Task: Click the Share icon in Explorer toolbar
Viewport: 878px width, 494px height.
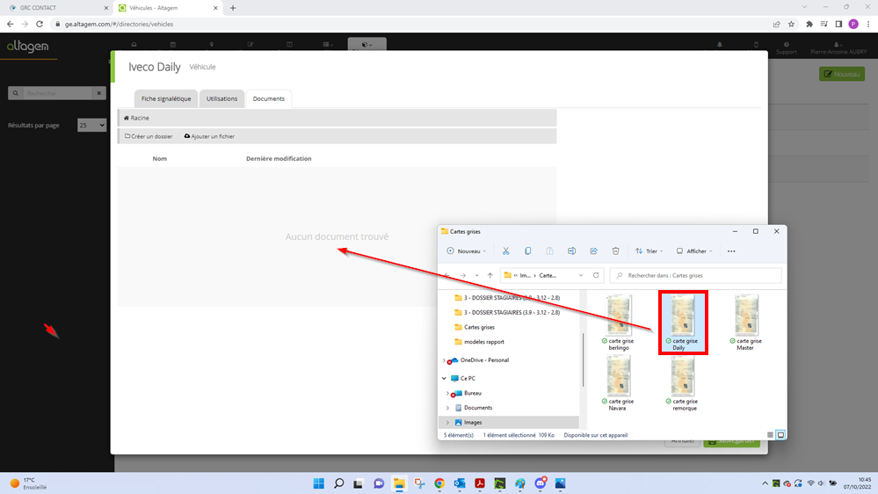Action: [593, 251]
